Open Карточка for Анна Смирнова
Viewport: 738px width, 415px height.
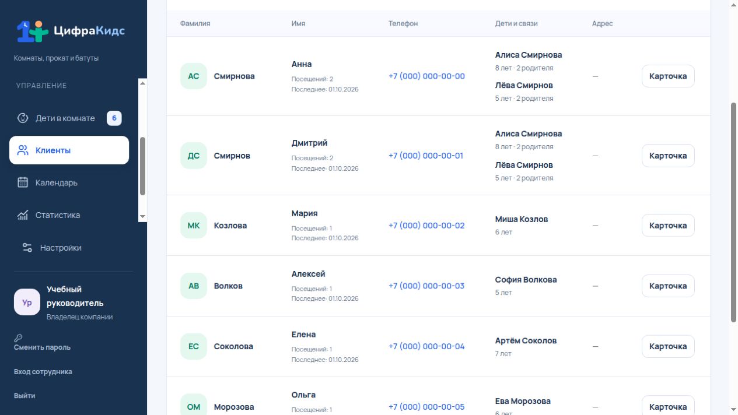668,76
